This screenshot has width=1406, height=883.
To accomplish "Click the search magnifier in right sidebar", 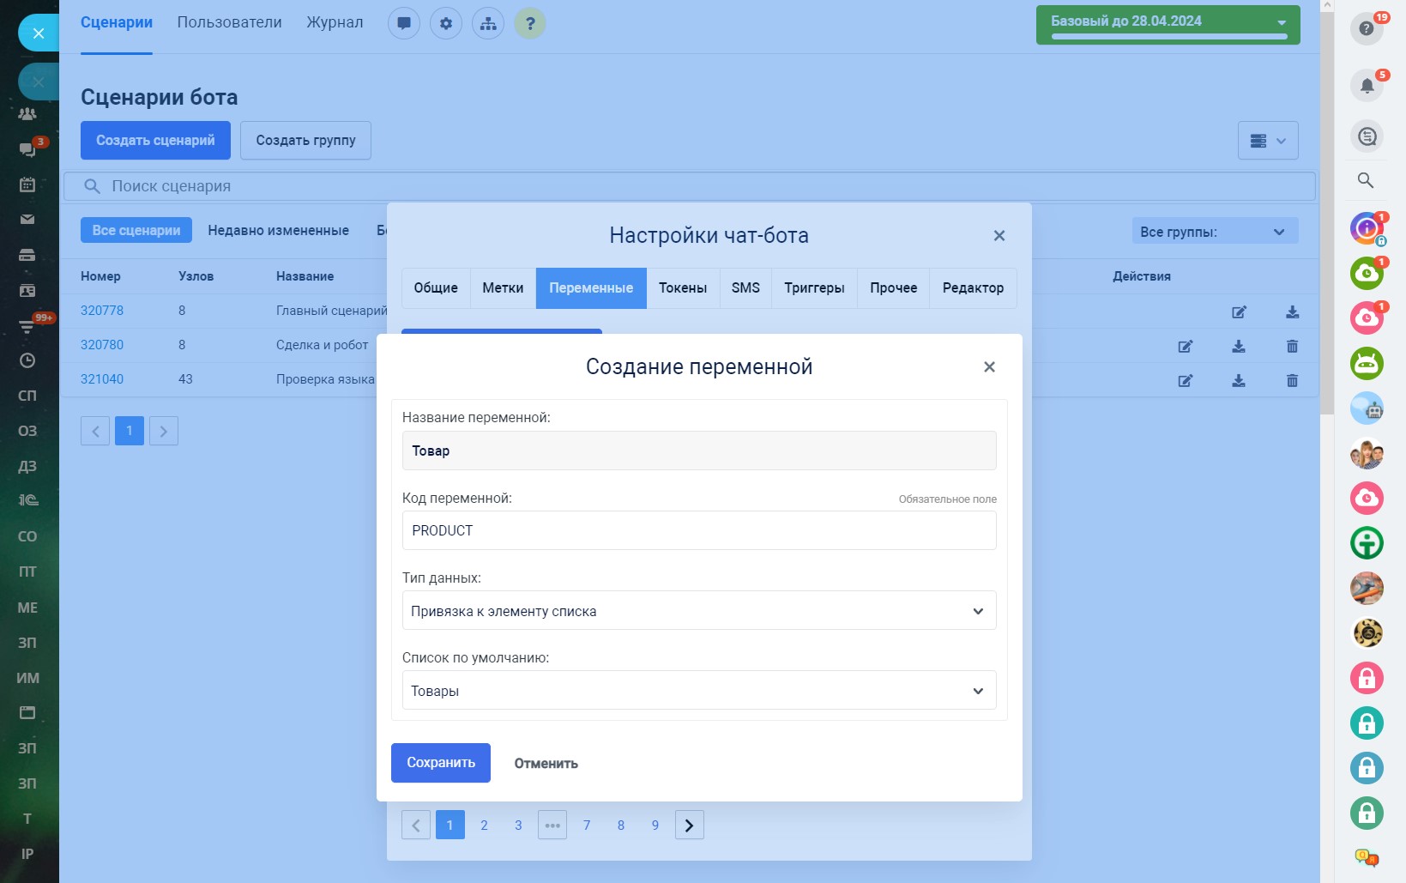I will [x=1366, y=180].
